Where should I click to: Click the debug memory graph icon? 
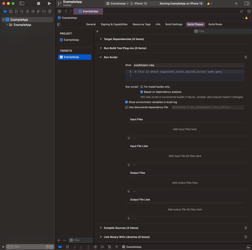[x=102, y=247]
